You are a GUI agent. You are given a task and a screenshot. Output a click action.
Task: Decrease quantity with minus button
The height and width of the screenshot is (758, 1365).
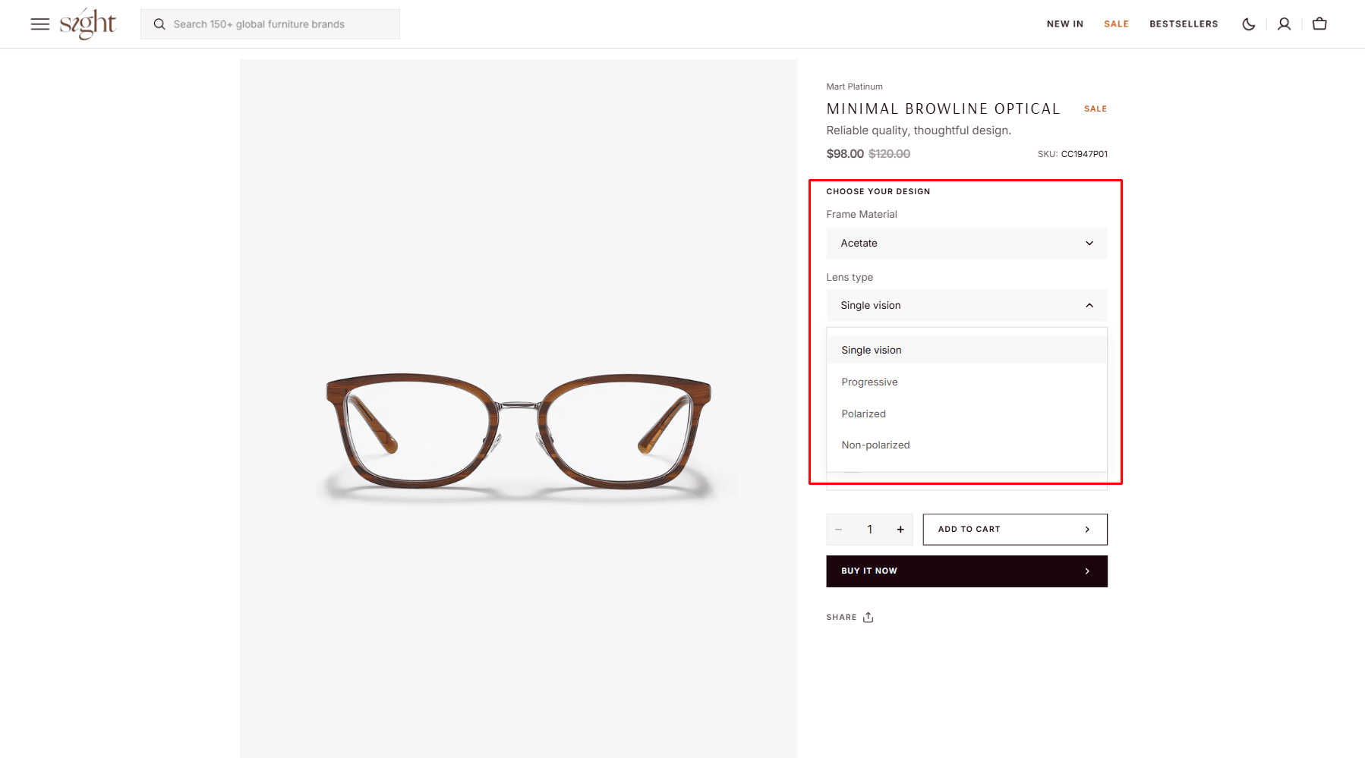[839, 530]
